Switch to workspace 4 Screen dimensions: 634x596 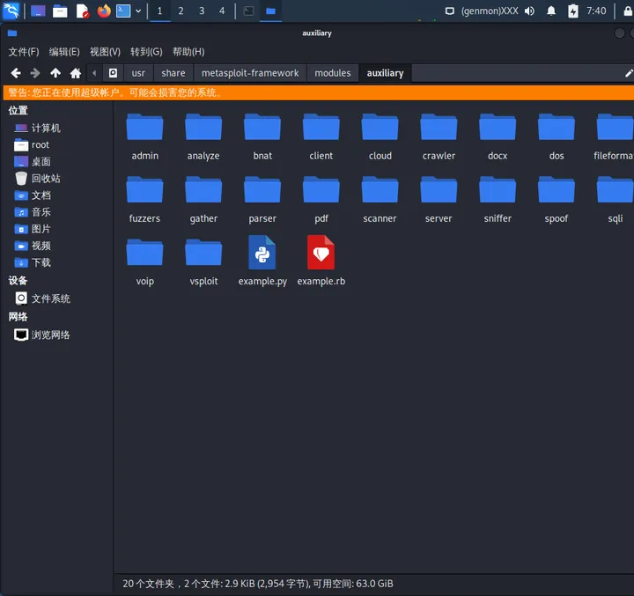[x=222, y=11]
